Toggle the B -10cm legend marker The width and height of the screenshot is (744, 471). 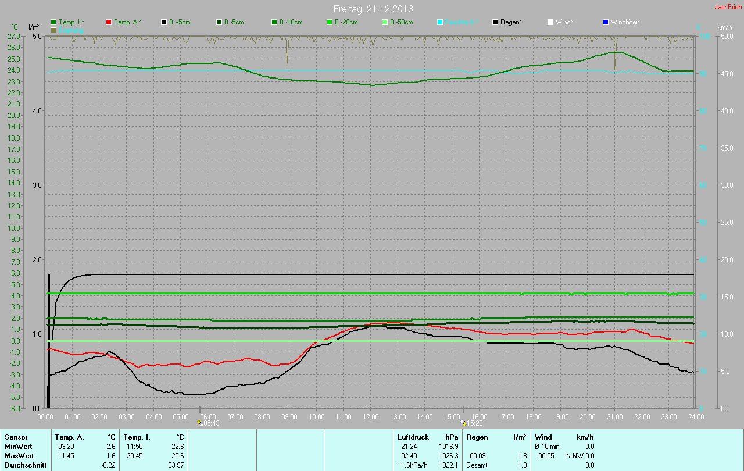(274, 22)
